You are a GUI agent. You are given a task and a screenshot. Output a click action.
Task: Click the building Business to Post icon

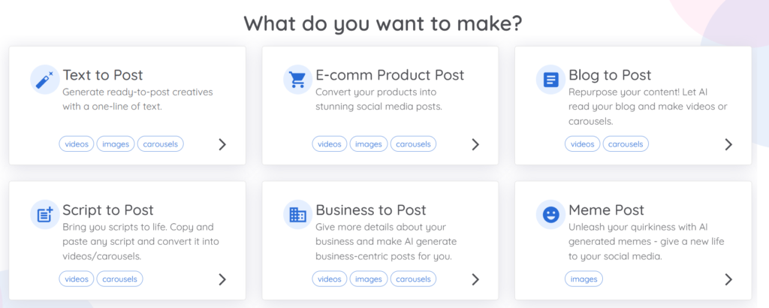click(297, 215)
